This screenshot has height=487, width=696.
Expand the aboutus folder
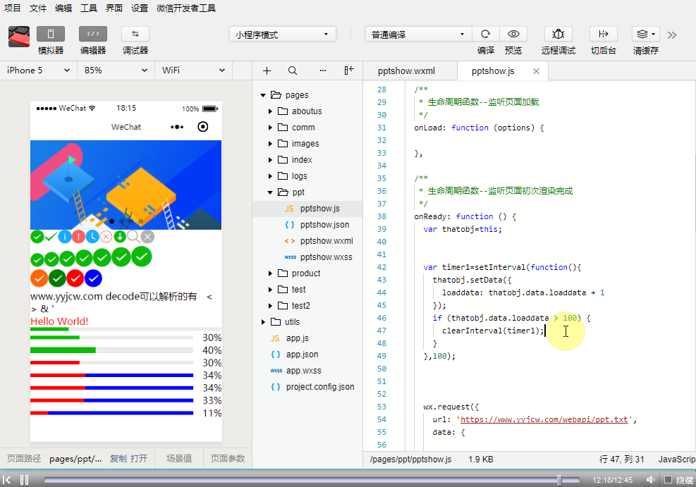pos(270,111)
